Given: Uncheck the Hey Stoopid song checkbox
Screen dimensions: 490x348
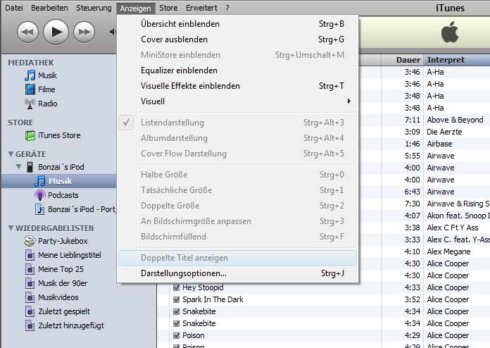Looking at the screenshot, I should (x=176, y=287).
